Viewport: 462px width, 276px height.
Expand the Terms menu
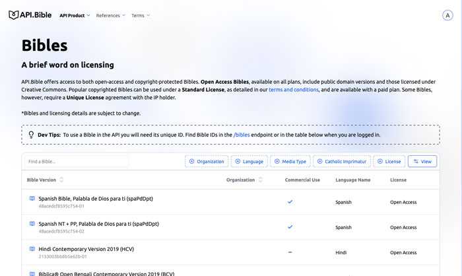[141, 15]
